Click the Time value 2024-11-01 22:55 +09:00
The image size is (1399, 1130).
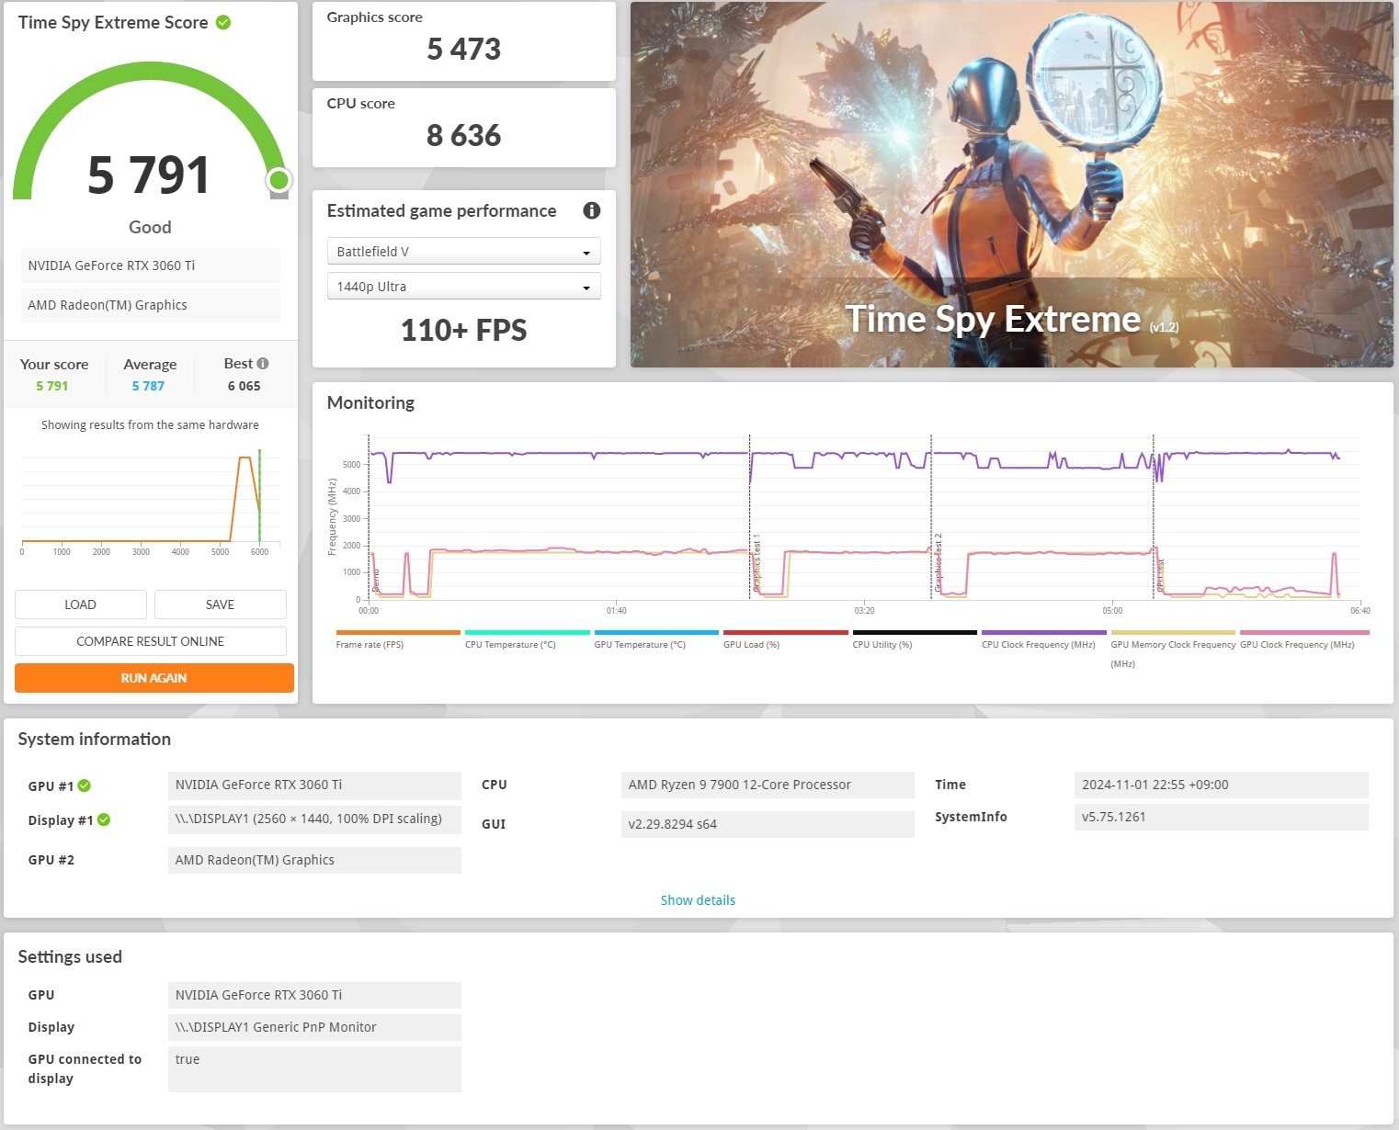point(1221,785)
